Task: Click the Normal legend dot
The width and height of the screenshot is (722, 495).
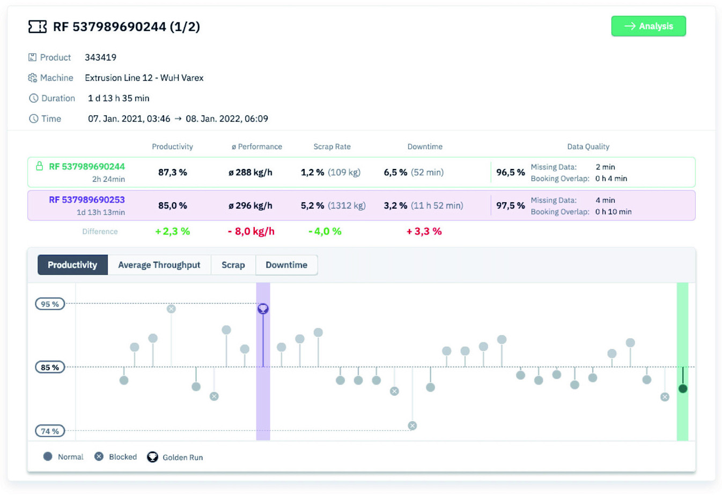Action: point(48,457)
